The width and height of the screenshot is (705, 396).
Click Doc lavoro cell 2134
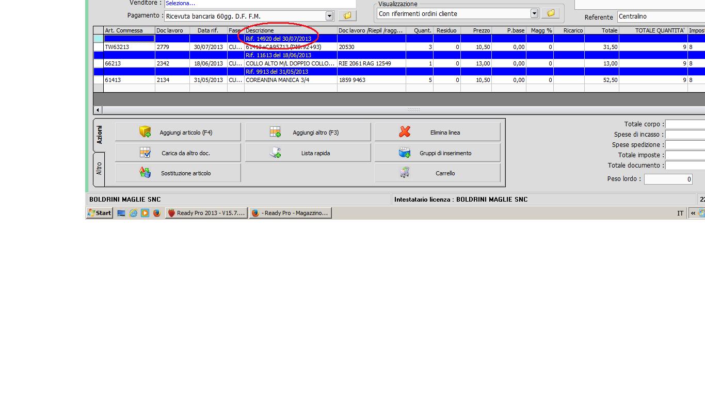coord(172,80)
